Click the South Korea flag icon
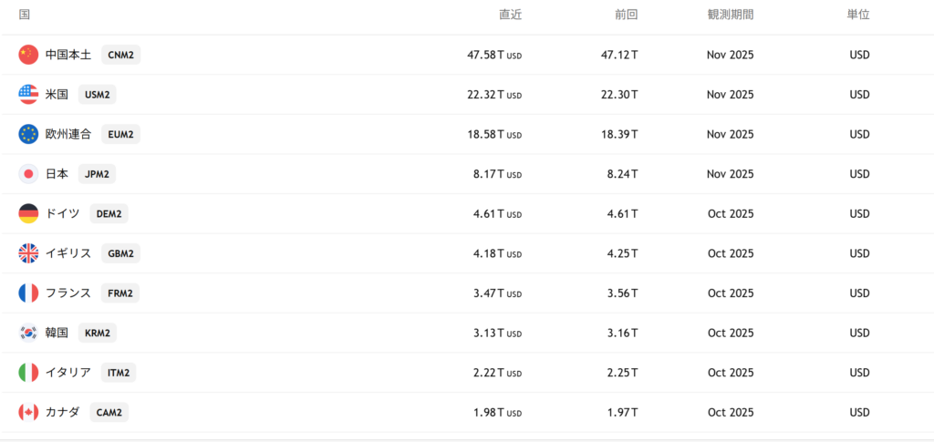 click(x=28, y=333)
